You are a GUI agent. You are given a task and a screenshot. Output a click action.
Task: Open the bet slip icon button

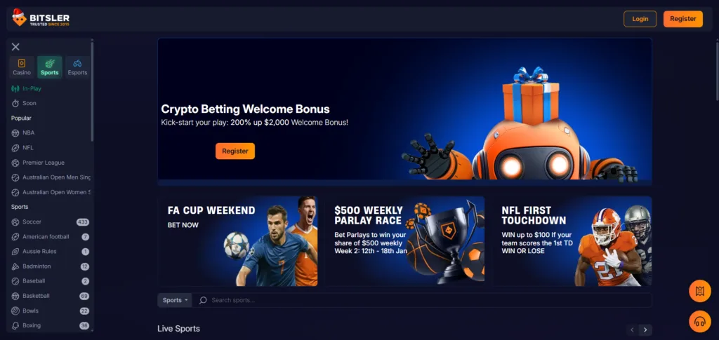pos(700,291)
